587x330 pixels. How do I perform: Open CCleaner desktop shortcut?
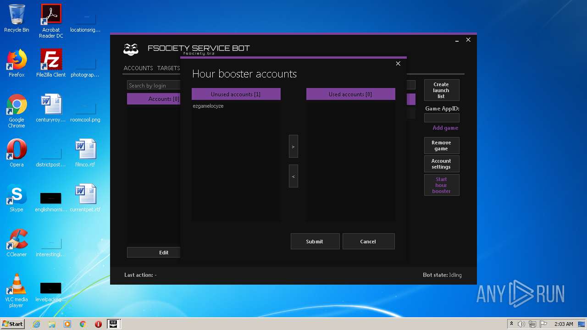tap(17, 243)
